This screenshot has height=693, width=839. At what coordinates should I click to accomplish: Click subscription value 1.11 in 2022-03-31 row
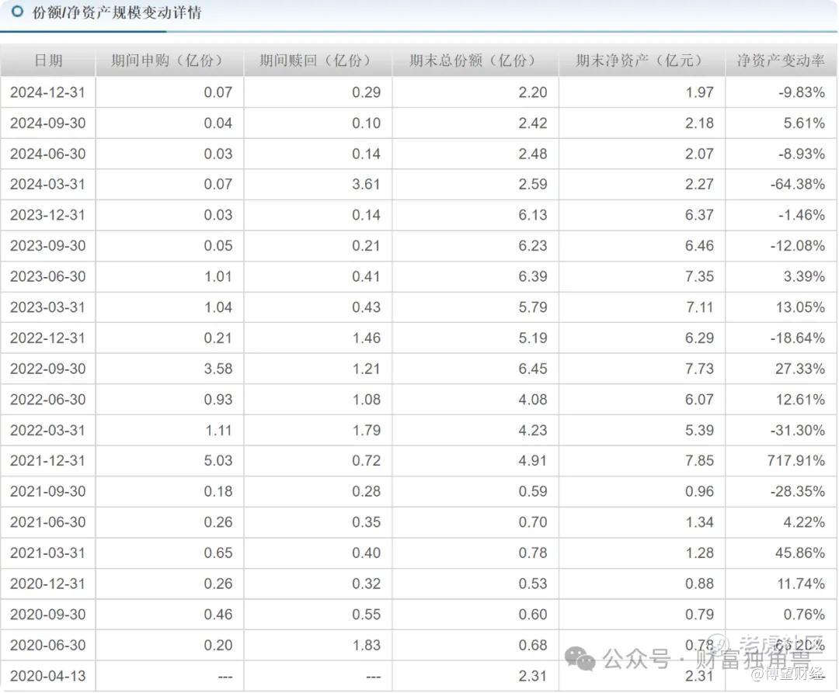[219, 430]
